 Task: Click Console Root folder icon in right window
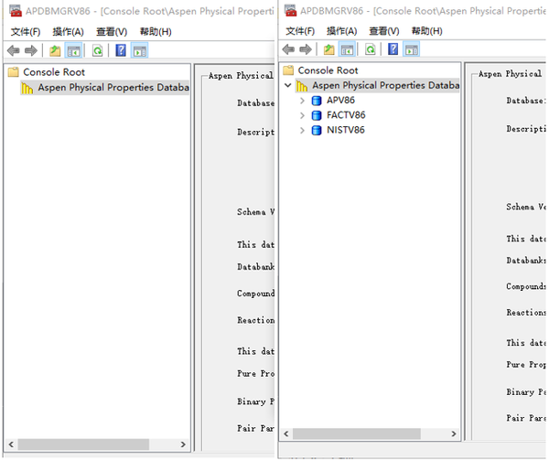[288, 70]
